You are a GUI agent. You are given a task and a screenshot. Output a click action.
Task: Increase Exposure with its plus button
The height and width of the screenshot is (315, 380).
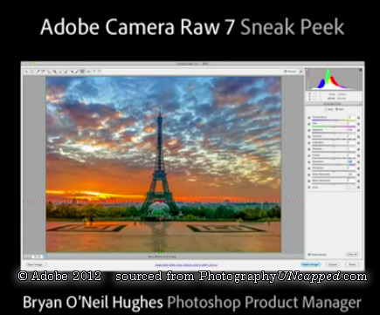pos(358,130)
